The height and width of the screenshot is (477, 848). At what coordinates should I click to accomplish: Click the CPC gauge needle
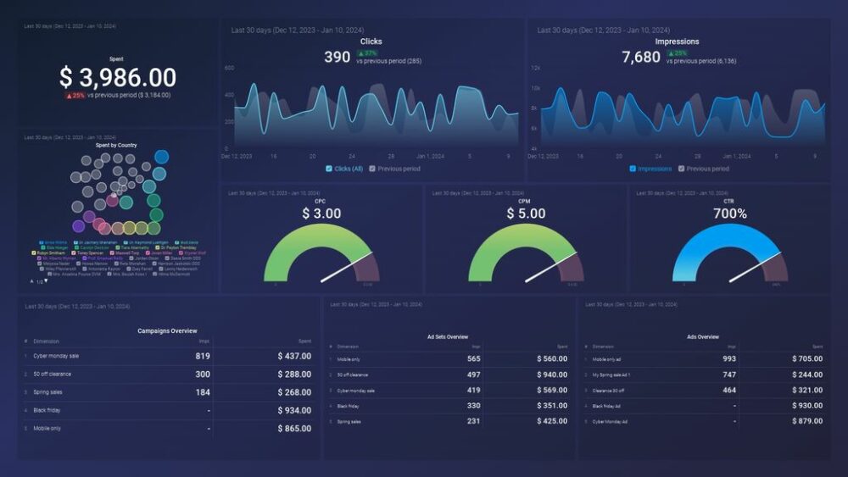(346, 267)
